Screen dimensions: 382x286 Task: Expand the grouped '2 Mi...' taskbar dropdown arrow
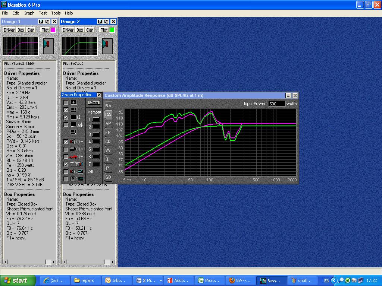[x=161, y=281]
